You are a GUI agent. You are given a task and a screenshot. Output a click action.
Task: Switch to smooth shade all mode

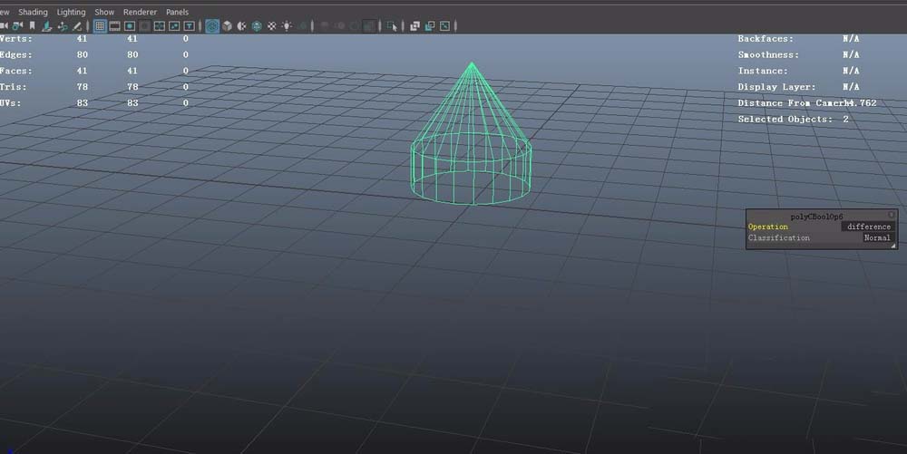click(x=228, y=26)
